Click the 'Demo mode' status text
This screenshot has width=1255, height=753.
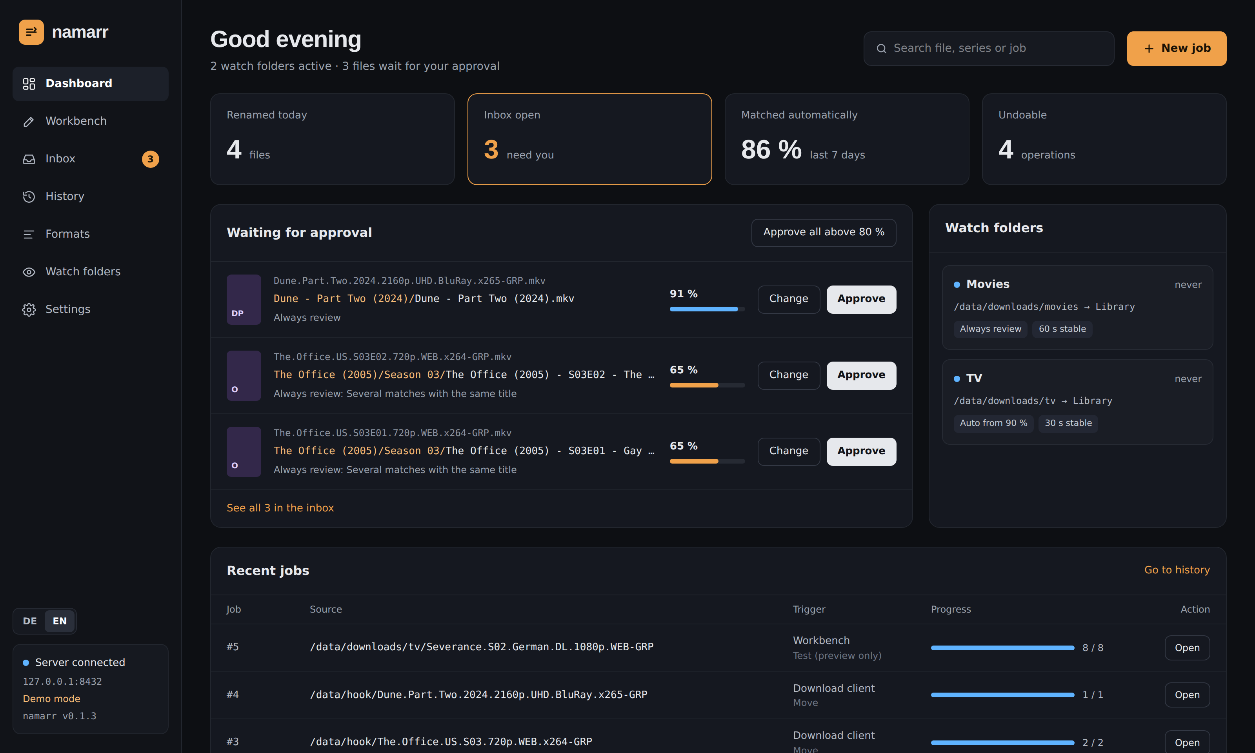[x=51, y=699]
